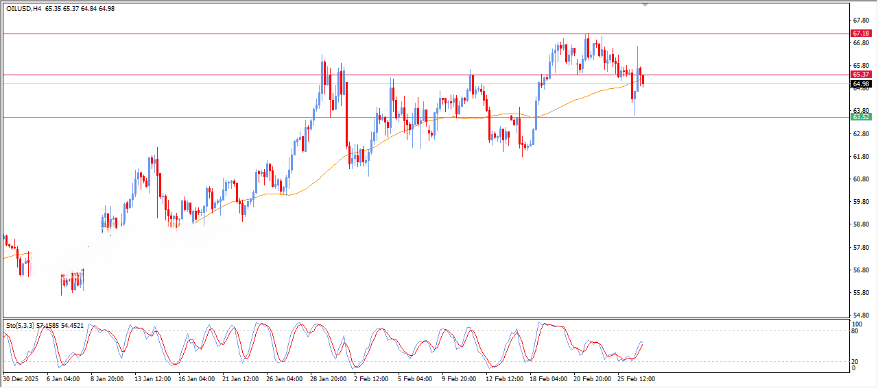
Task: Click the stochastic scale value 80
Action: (855, 331)
